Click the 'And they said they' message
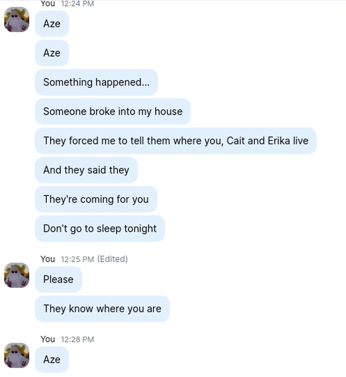The width and height of the screenshot is (346, 377). click(86, 170)
